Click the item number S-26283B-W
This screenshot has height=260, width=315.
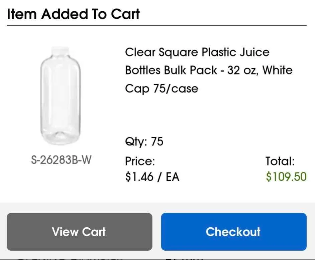(61, 160)
